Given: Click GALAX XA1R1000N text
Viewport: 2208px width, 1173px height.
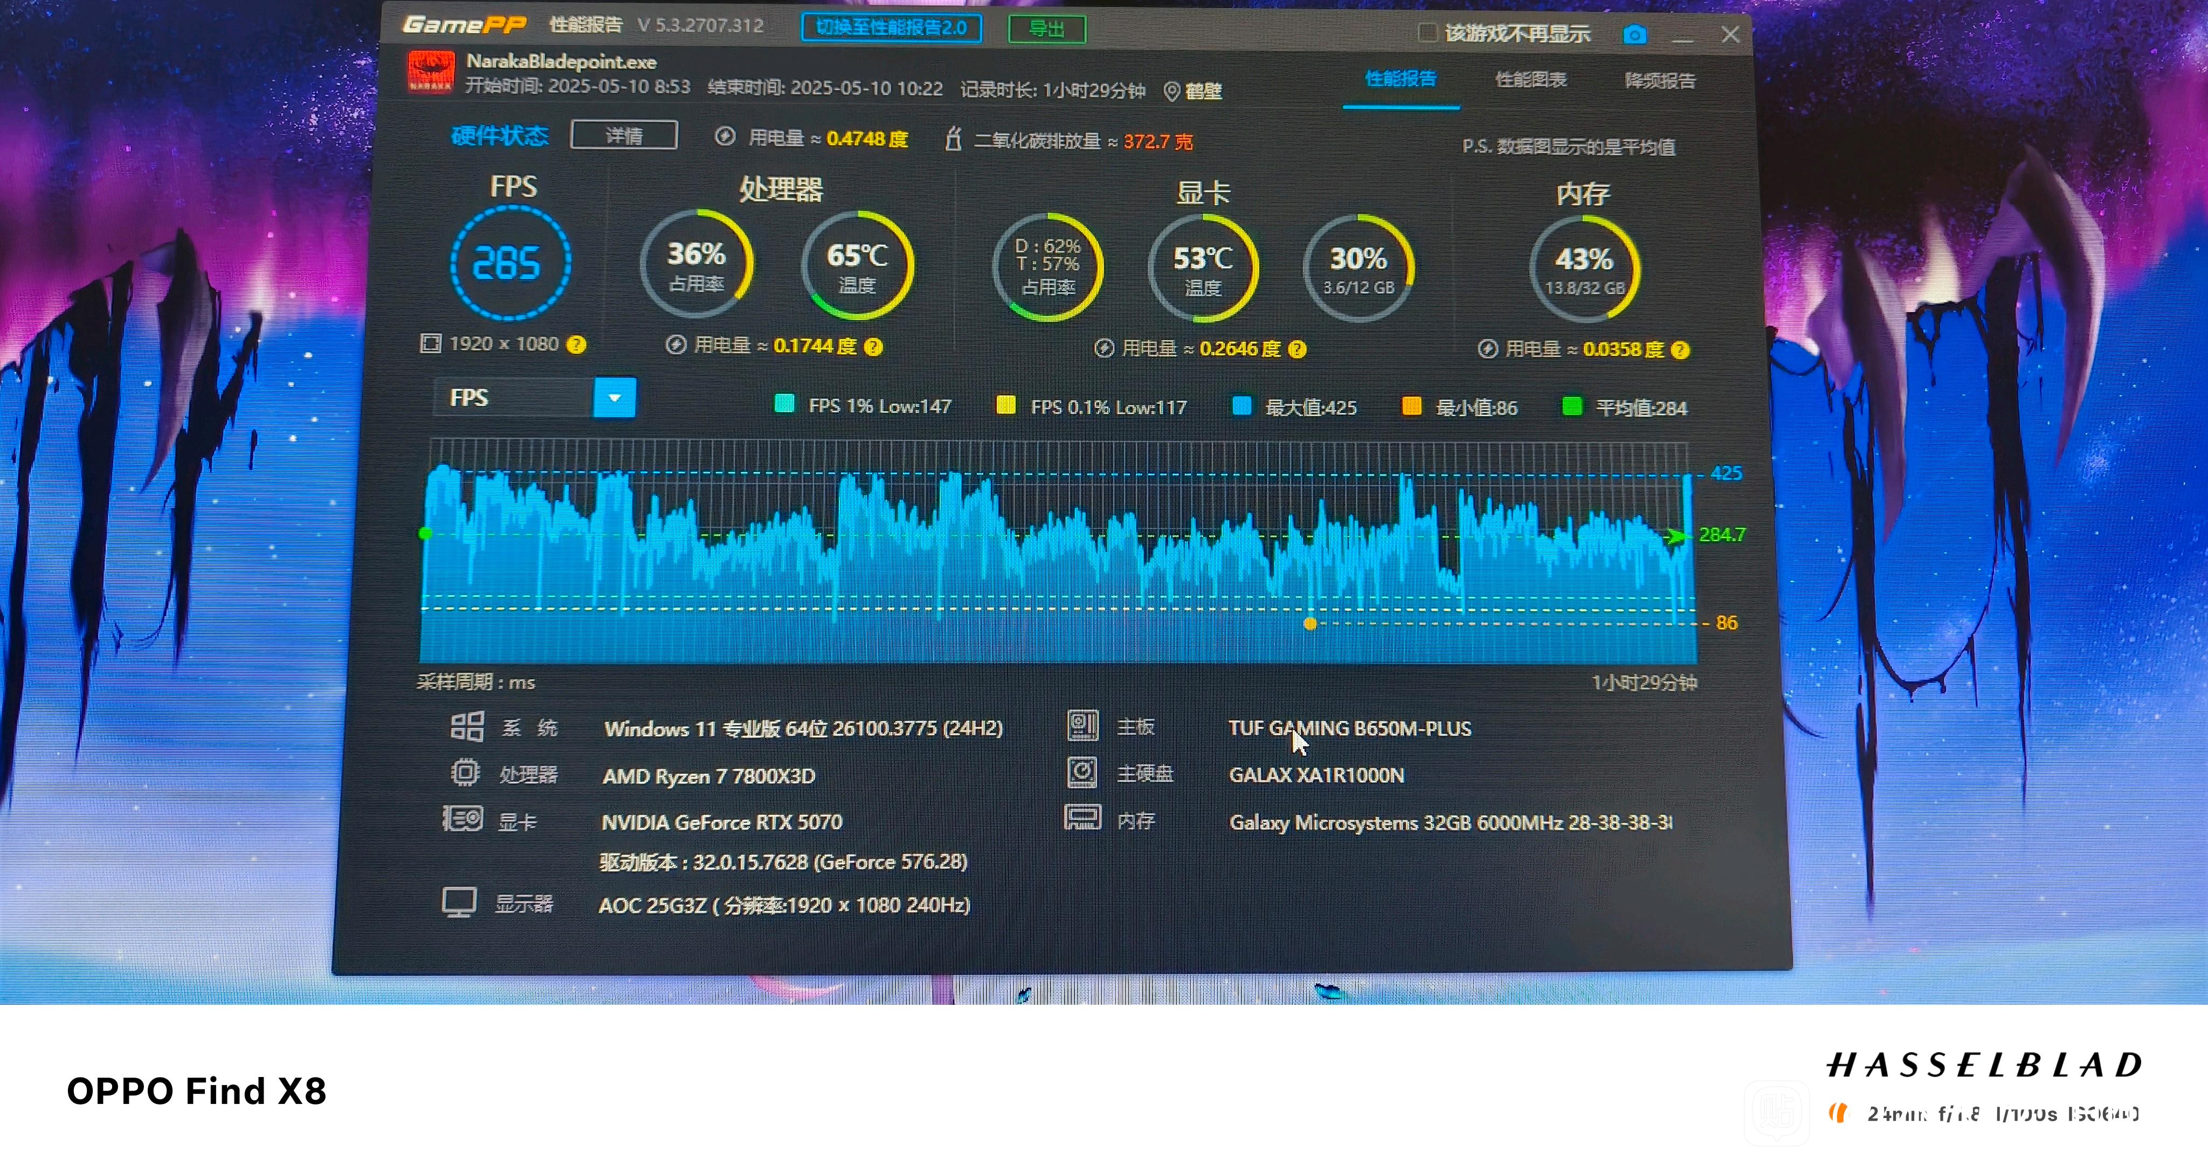Looking at the screenshot, I should tap(1316, 775).
